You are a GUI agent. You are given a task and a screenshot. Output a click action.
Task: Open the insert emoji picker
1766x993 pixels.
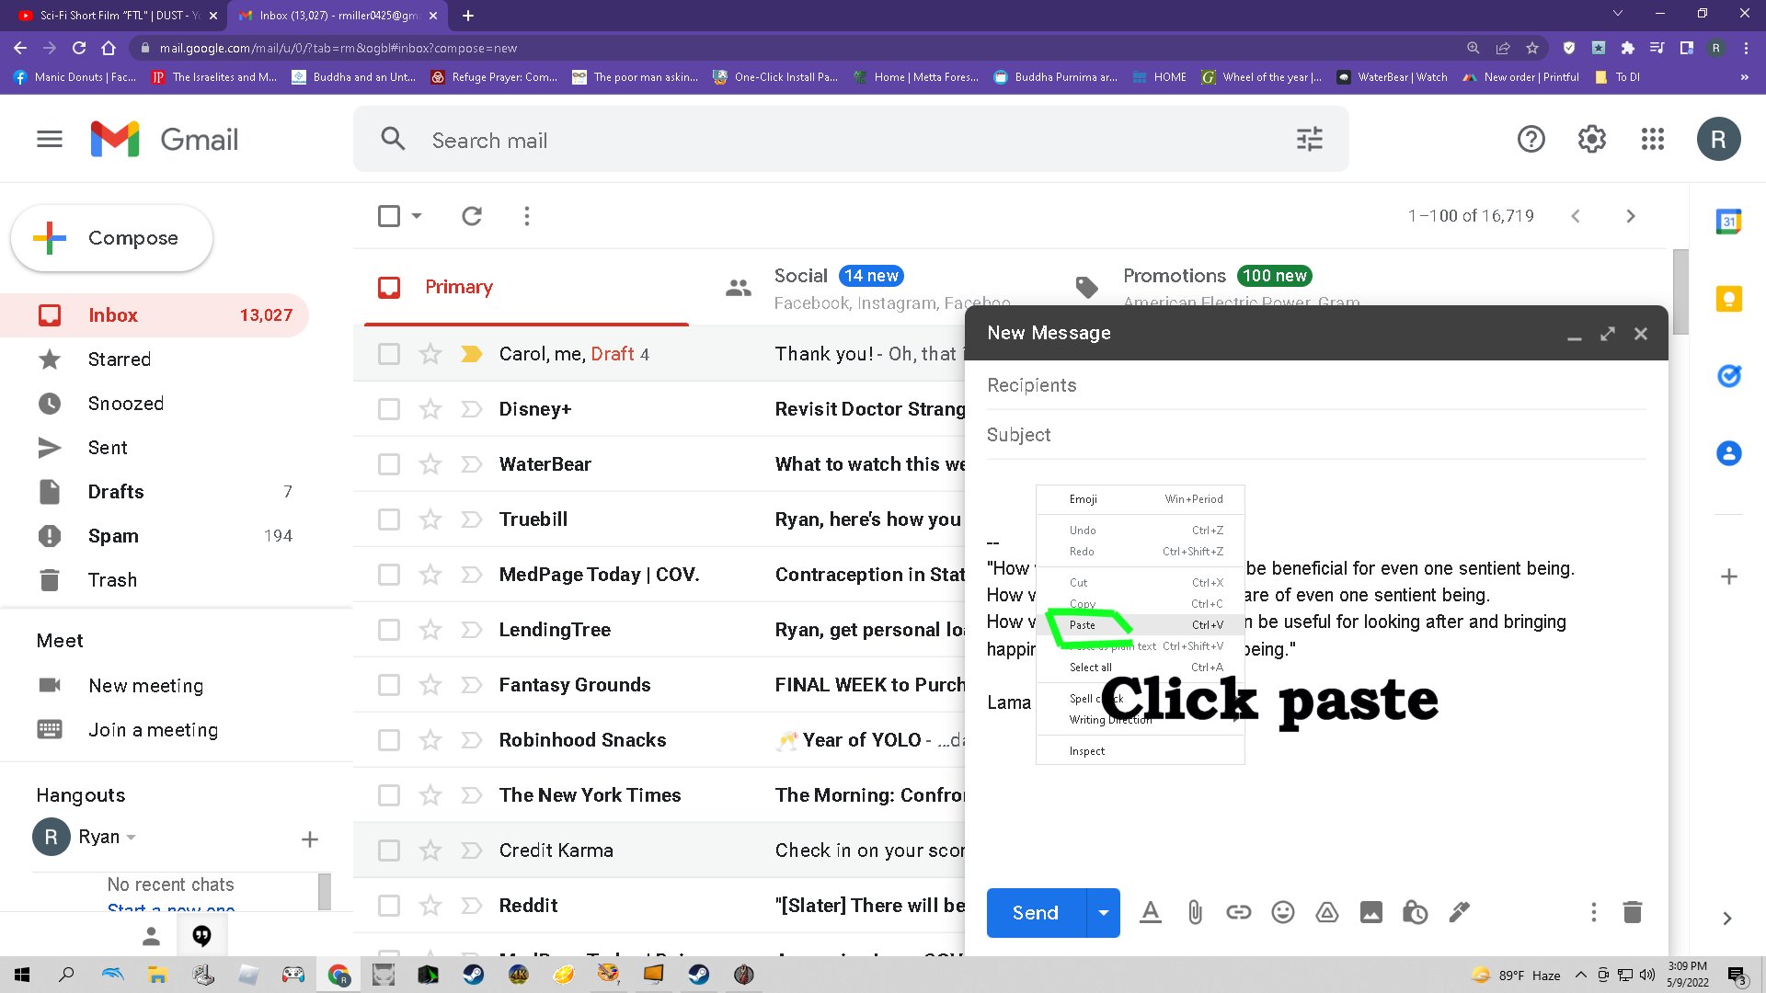(x=1282, y=913)
